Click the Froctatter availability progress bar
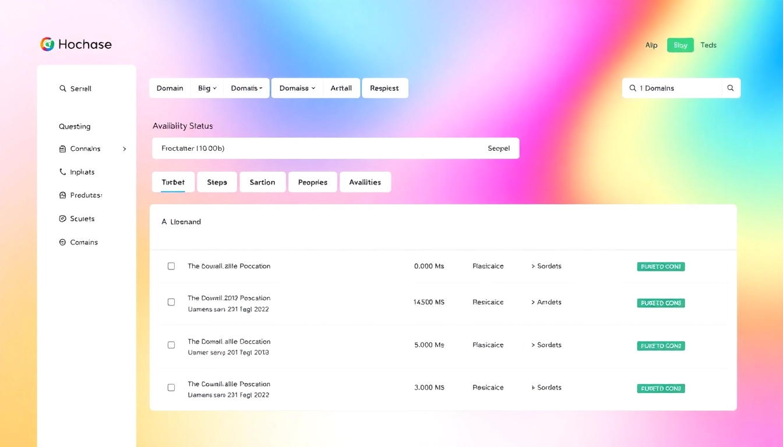Screen dimensions: 783x447 point(336,148)
